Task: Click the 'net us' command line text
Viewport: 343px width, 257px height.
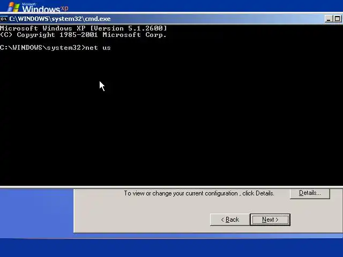Action: 98,48
